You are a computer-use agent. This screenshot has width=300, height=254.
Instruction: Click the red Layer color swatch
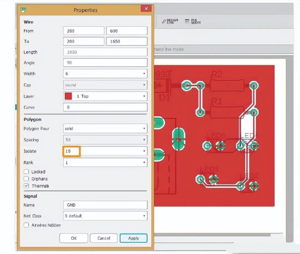(68, 96)
